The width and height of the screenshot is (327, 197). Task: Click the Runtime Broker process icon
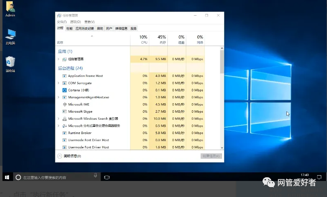coord(64,133)
